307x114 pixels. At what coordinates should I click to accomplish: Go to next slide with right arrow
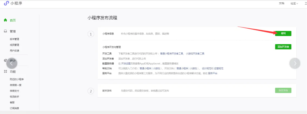pyautogui.click(x=295, y=63)
